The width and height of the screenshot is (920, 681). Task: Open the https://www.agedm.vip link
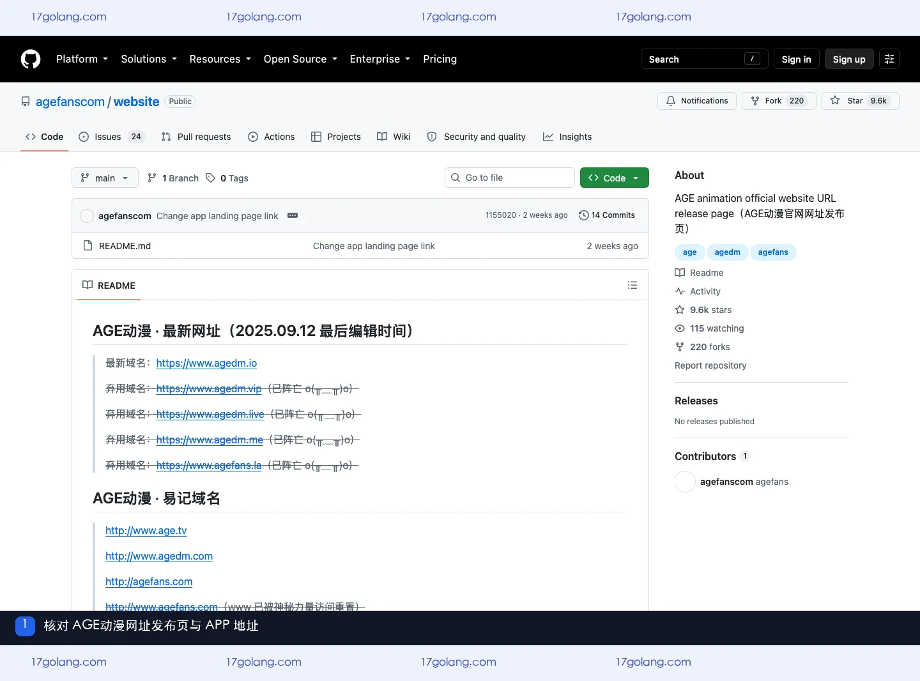[x=209, y=388]
